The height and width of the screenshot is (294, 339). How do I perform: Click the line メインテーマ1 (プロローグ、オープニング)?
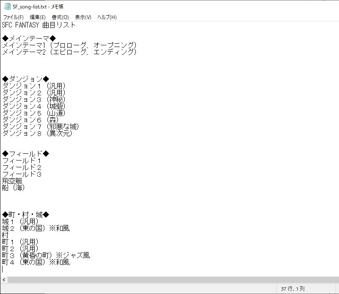coord(69,45)
